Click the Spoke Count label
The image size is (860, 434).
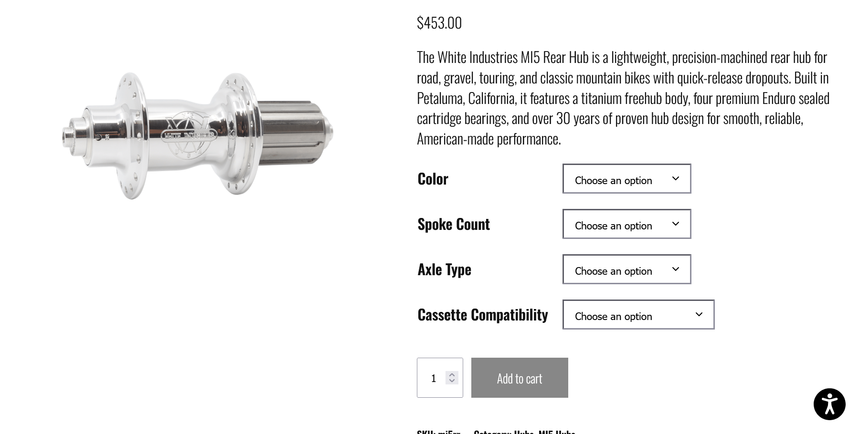[454, 224]
